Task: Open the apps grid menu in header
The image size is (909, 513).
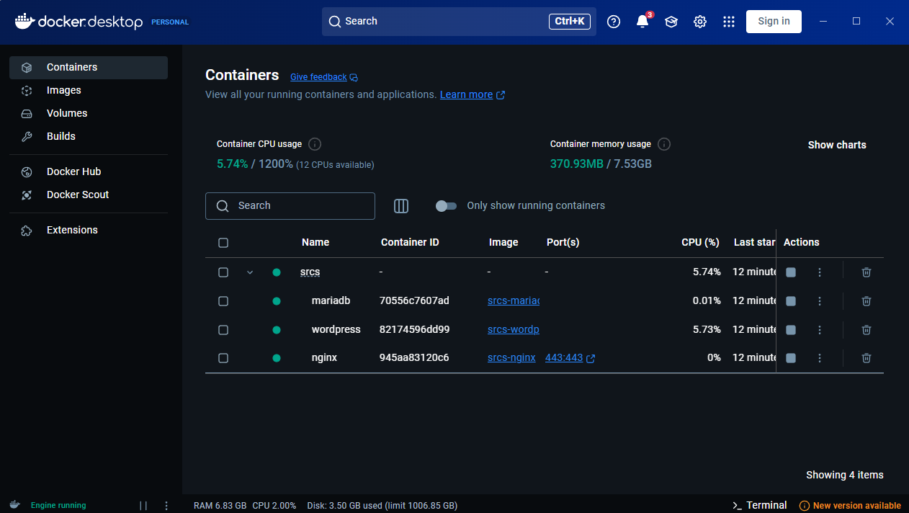Action: click(x=729, y=22)
